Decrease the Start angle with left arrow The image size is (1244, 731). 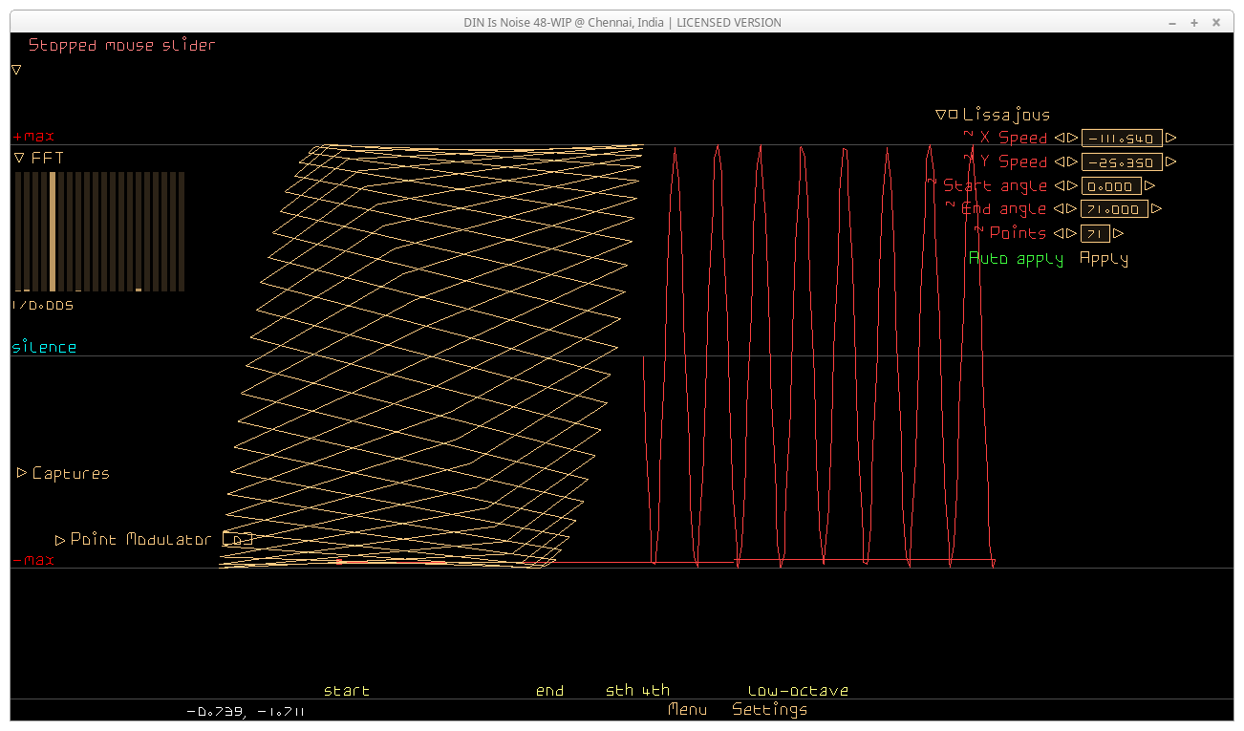tap(1059, 186)
